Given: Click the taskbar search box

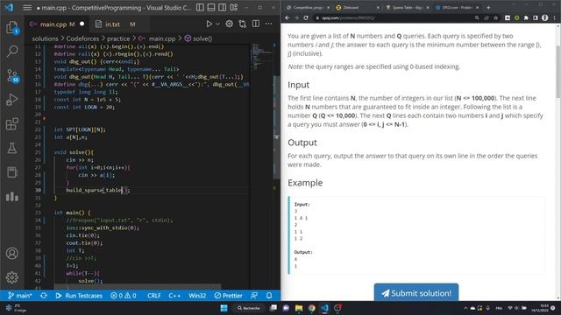Looking at the screenshot, I should [249, 308].
